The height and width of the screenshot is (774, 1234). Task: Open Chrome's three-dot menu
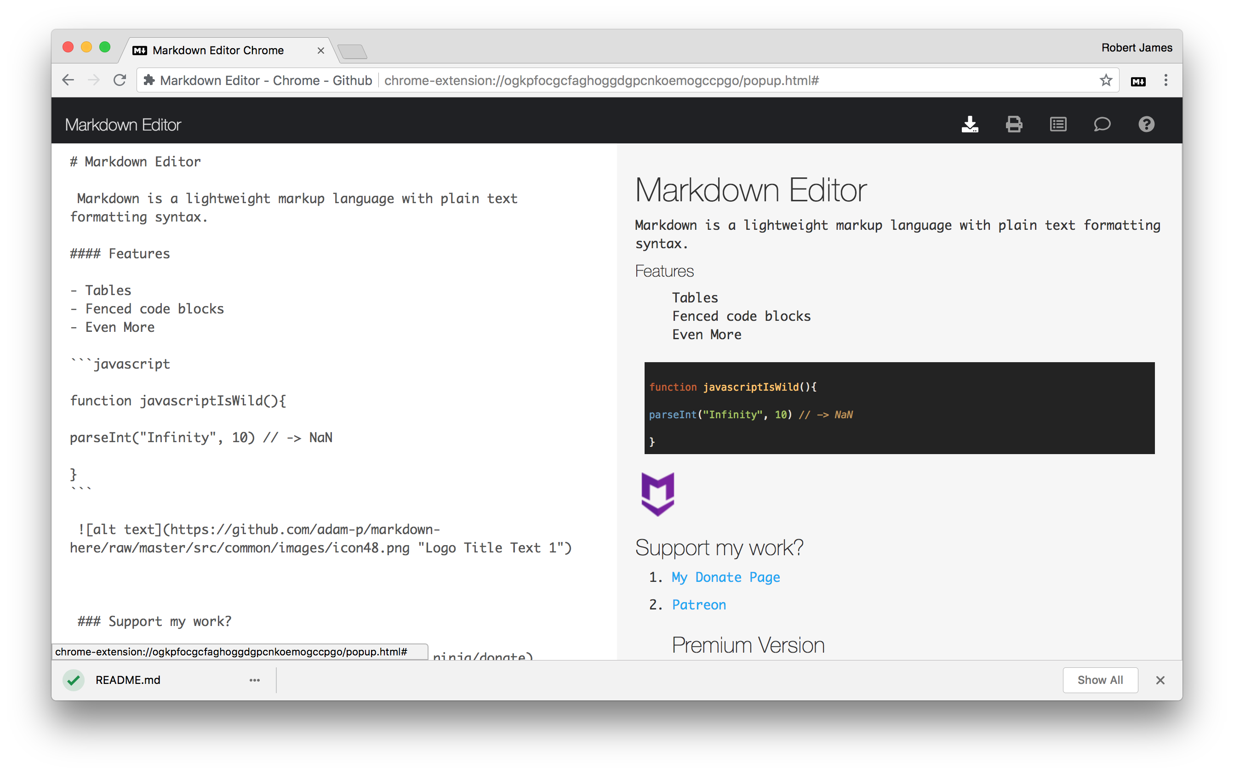pyautogui.click(x=1166, y=80)
